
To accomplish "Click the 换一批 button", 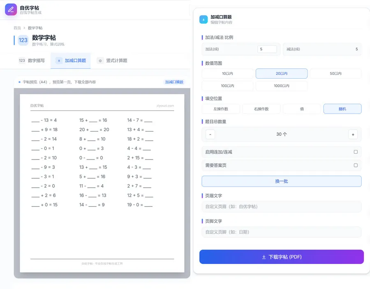I will coord(281,181).
